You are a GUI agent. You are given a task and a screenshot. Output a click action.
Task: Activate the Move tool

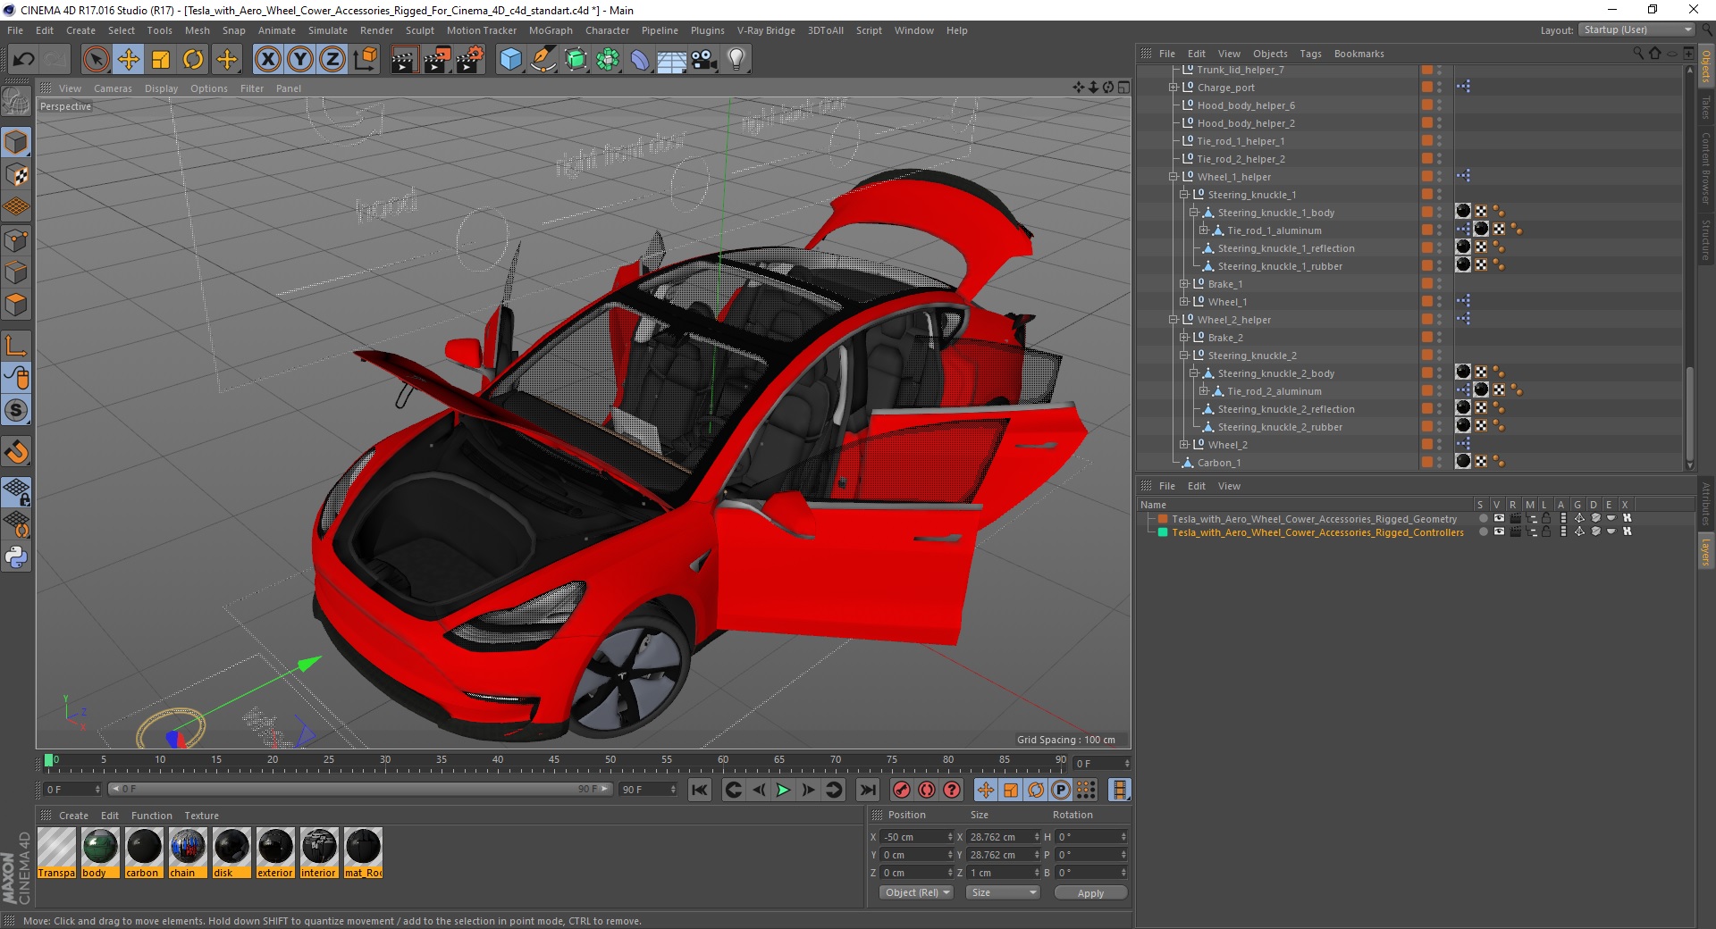129,60
